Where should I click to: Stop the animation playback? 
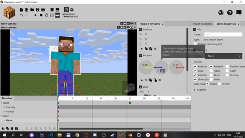pyautogui.click(x=41, y=15)
